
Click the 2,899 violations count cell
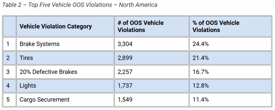125,58
